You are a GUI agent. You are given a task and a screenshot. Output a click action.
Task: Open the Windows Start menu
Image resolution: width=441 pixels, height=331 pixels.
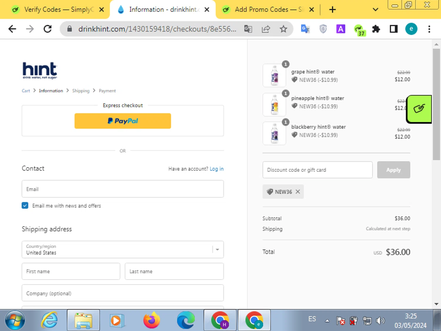[x=15, y=320]
